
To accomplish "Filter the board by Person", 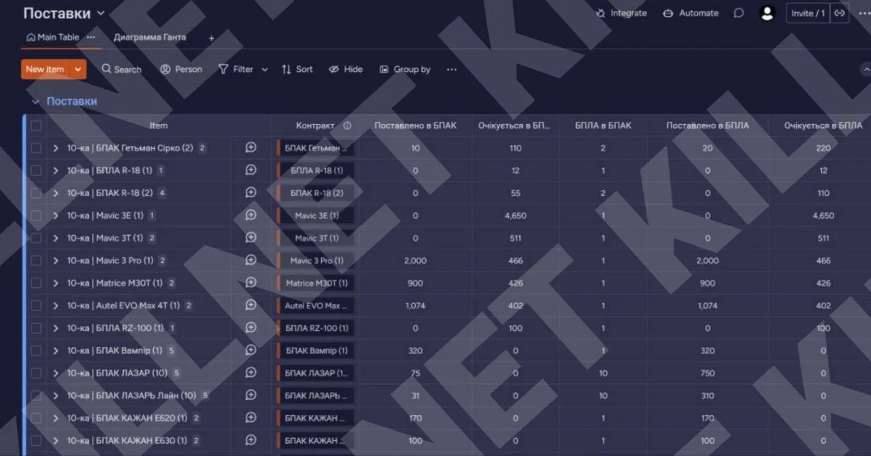I will (x=181, y=69).
